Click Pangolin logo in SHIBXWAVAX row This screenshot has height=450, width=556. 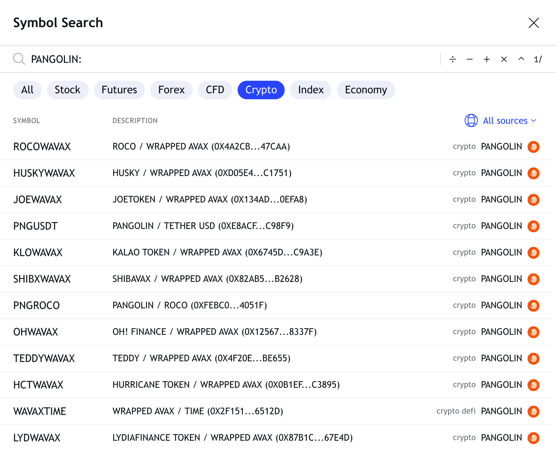pyautogui.click(x=533, y=279)
